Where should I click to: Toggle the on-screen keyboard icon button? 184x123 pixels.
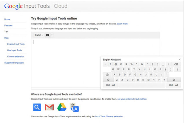tap(48, 35)
